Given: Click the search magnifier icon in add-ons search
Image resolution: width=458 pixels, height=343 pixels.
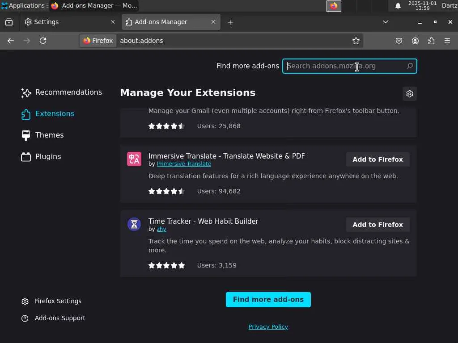Looking at the screenshot, I should point(410,66).
